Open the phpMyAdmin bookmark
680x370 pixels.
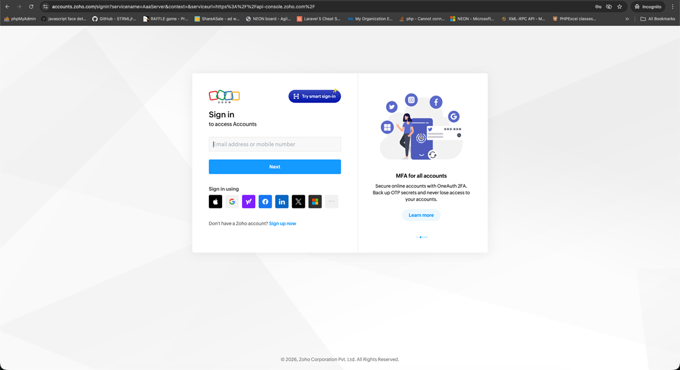click(x=20, y=19)
